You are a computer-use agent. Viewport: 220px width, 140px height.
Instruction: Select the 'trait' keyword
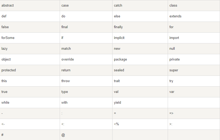(x=117, y=81)
